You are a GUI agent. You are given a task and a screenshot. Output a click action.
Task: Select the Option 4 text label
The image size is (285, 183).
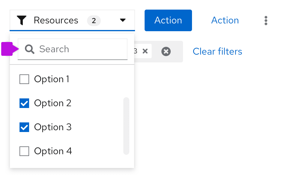pos(53,151)
